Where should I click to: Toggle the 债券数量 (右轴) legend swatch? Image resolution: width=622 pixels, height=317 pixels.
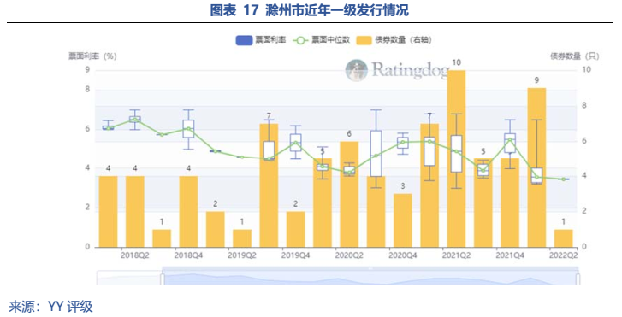coord(364,40)
